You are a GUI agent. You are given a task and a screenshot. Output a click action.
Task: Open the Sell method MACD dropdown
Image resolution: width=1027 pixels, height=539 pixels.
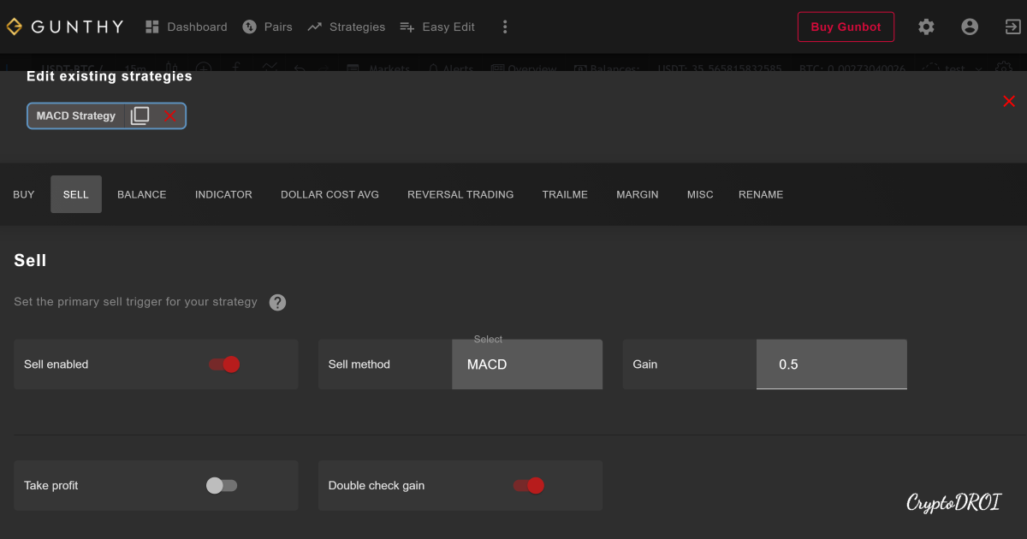pyautogui.click(x=526, y=364)
